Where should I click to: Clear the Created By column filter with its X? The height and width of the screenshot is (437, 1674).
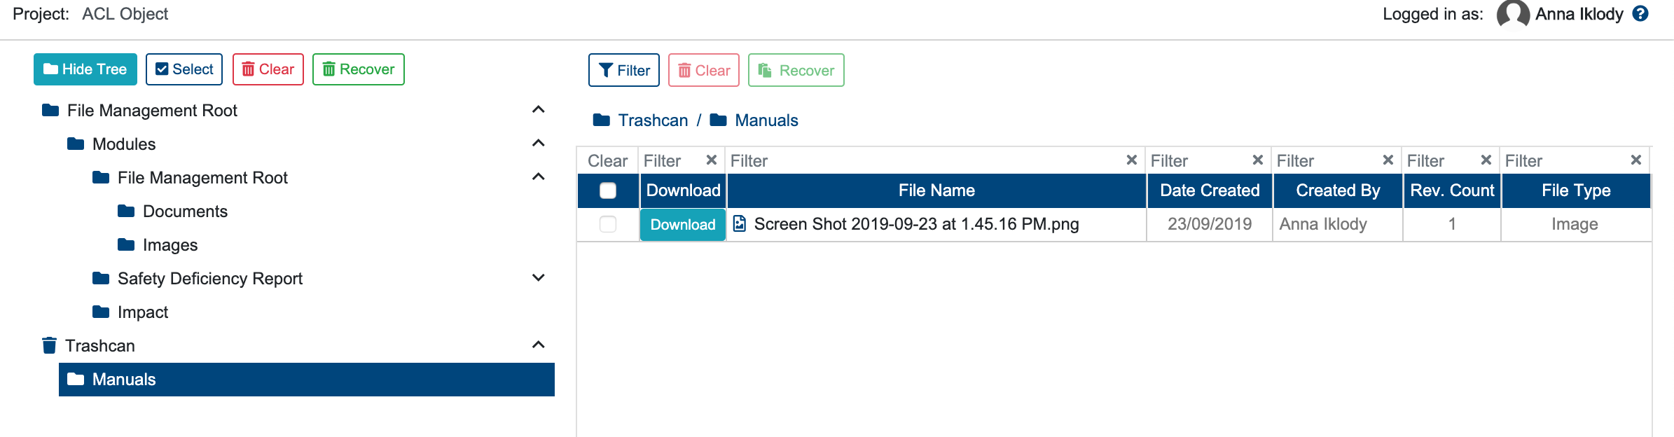(x=1388, y=160)
